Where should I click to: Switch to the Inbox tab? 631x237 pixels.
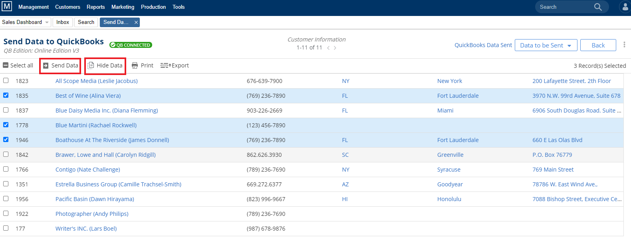point(63,22)
